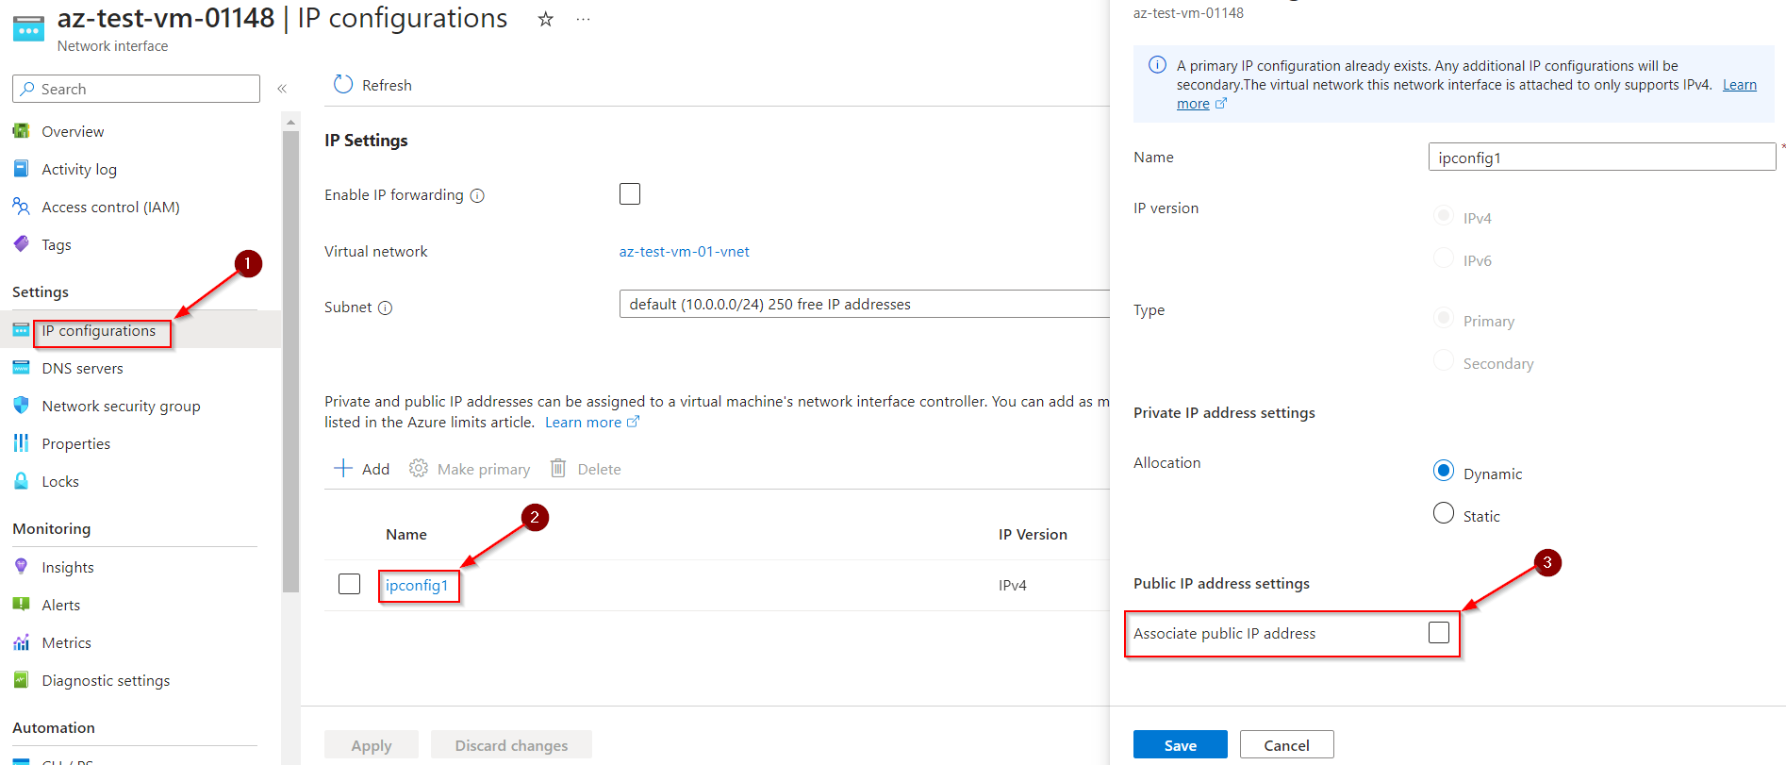Open the Subnet dropdown

864,304
